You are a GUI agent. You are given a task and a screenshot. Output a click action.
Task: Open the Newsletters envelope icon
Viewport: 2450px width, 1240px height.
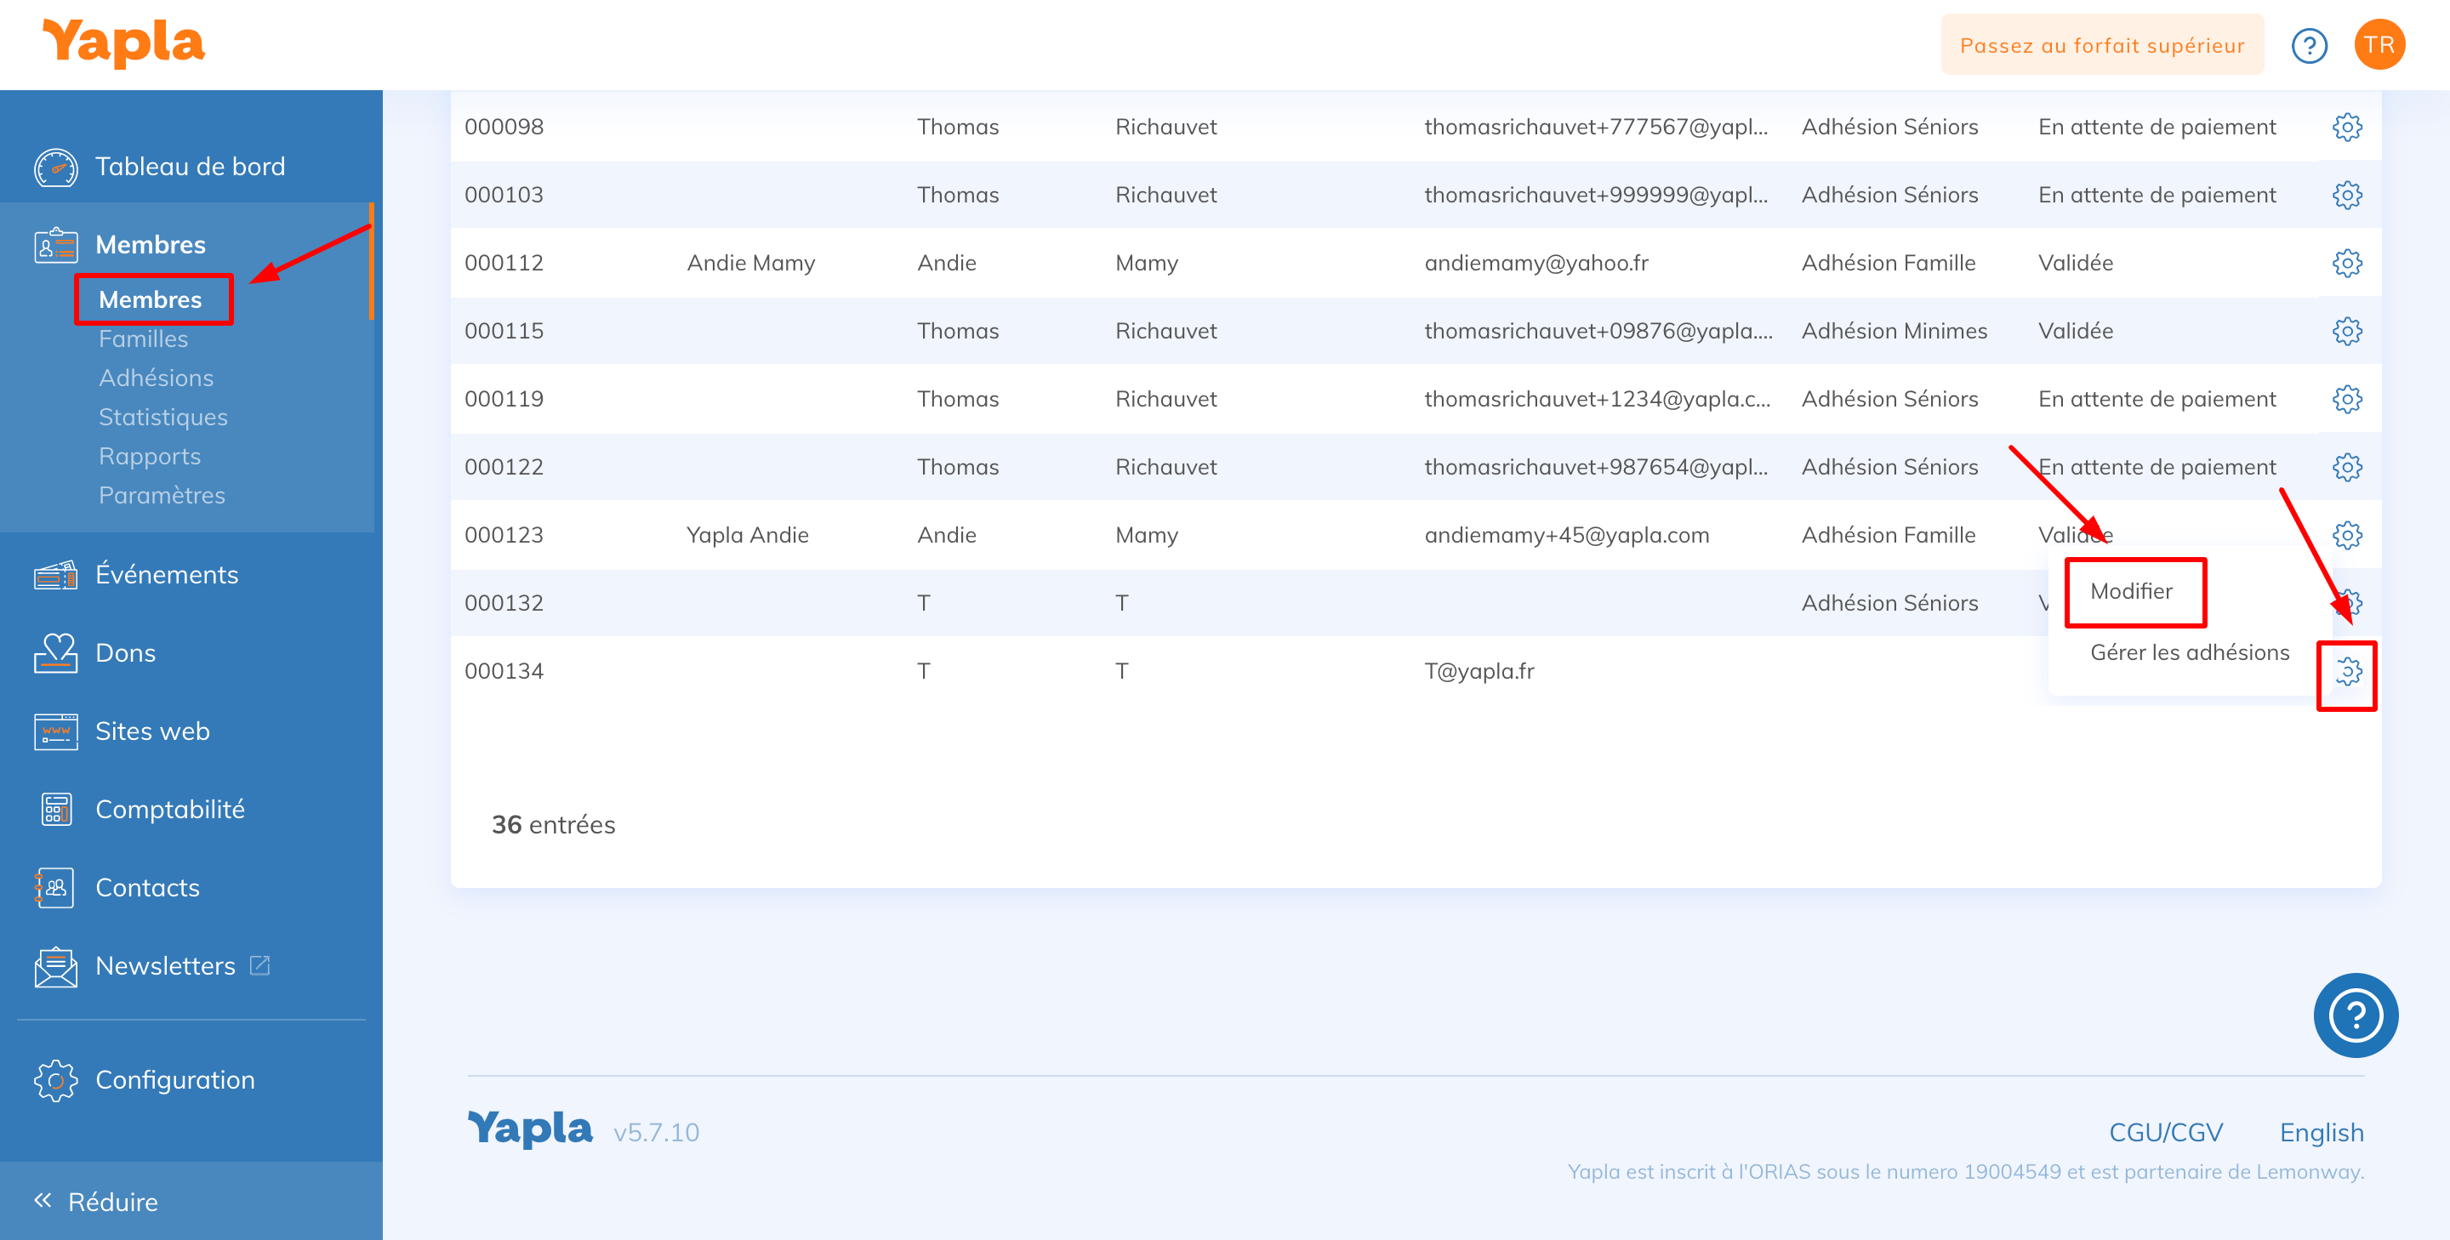tap(55, 966)
